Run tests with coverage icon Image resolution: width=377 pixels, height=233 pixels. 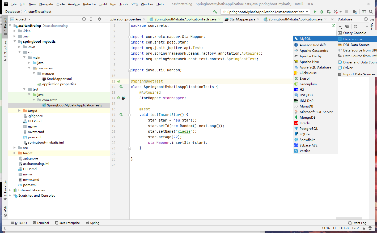click(x=329, y=12)
